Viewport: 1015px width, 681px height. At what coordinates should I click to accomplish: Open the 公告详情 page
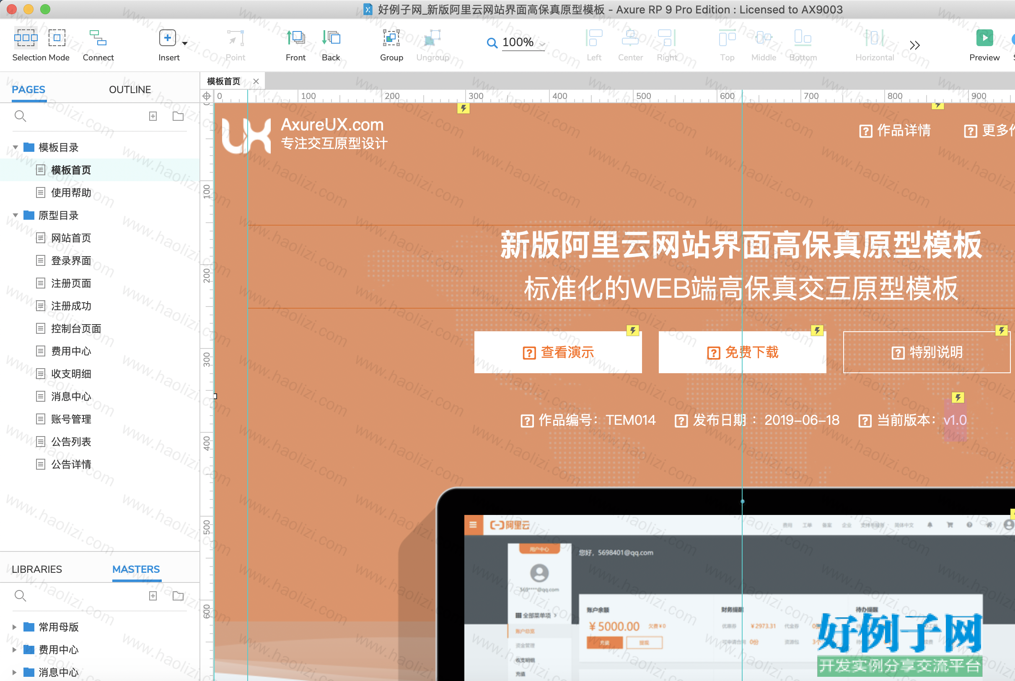coord(71,464)
